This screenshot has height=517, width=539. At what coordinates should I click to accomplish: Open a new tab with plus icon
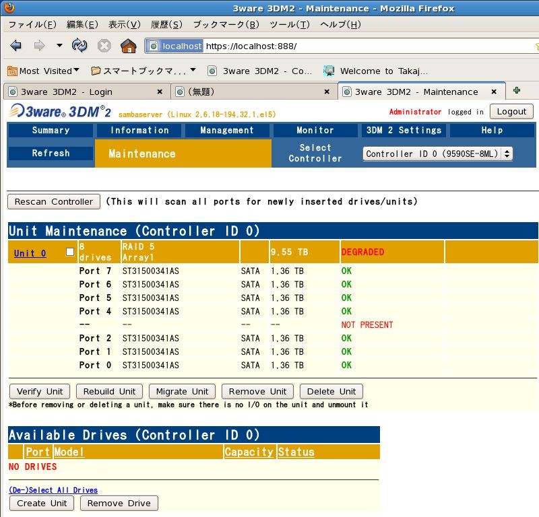click(516, 90)
